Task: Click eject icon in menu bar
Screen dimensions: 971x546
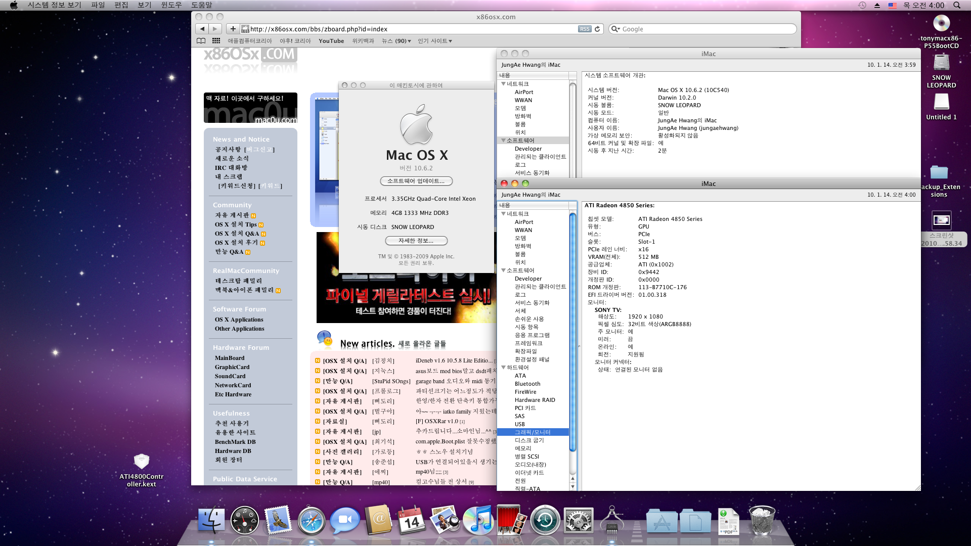Action: [x=877, y=5]
